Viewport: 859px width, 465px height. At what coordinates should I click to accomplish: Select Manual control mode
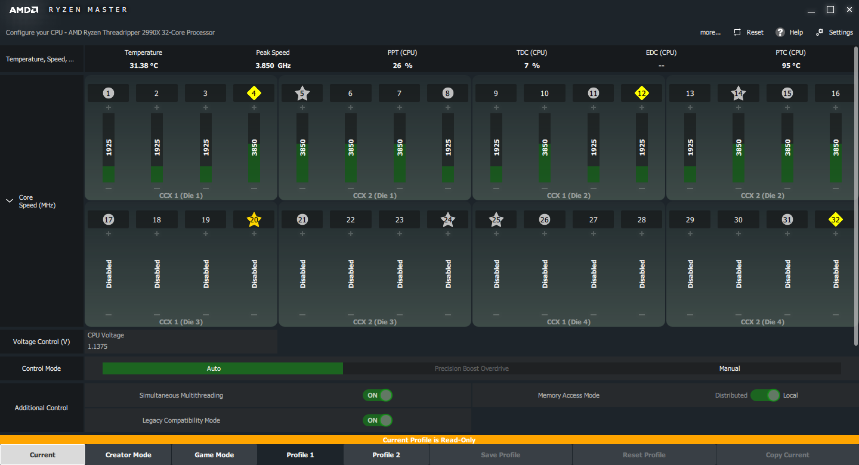tap(730, 368)
